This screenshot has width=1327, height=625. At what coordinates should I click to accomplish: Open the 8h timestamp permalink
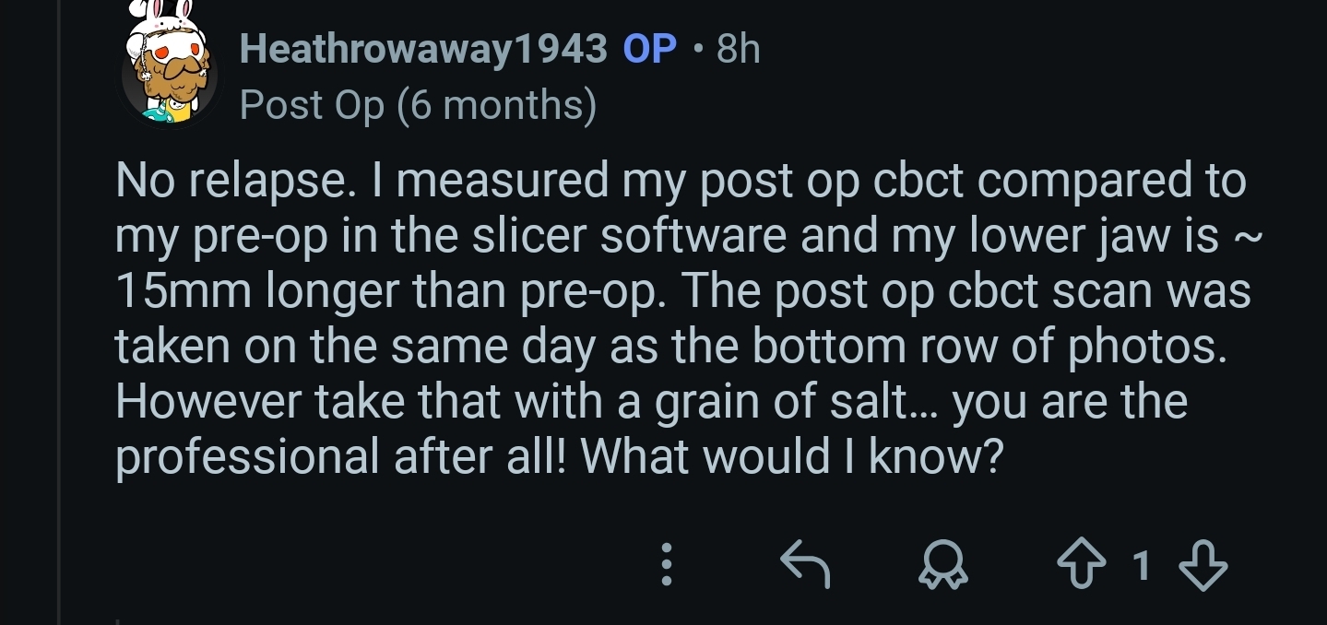coord(737,49)
